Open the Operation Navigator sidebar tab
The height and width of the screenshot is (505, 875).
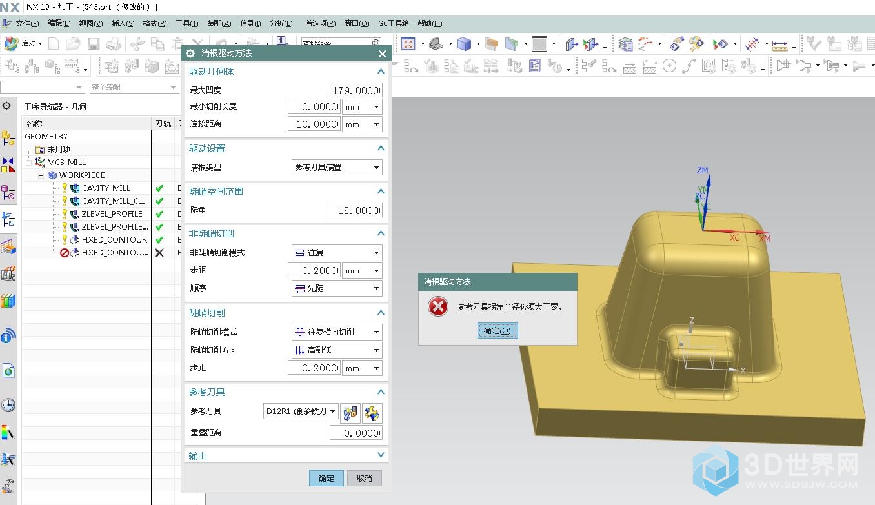pos(8,219)
